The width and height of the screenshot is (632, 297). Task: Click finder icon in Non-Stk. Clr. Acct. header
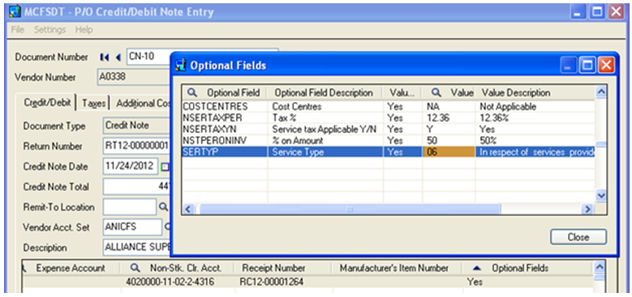click(135, 268)
